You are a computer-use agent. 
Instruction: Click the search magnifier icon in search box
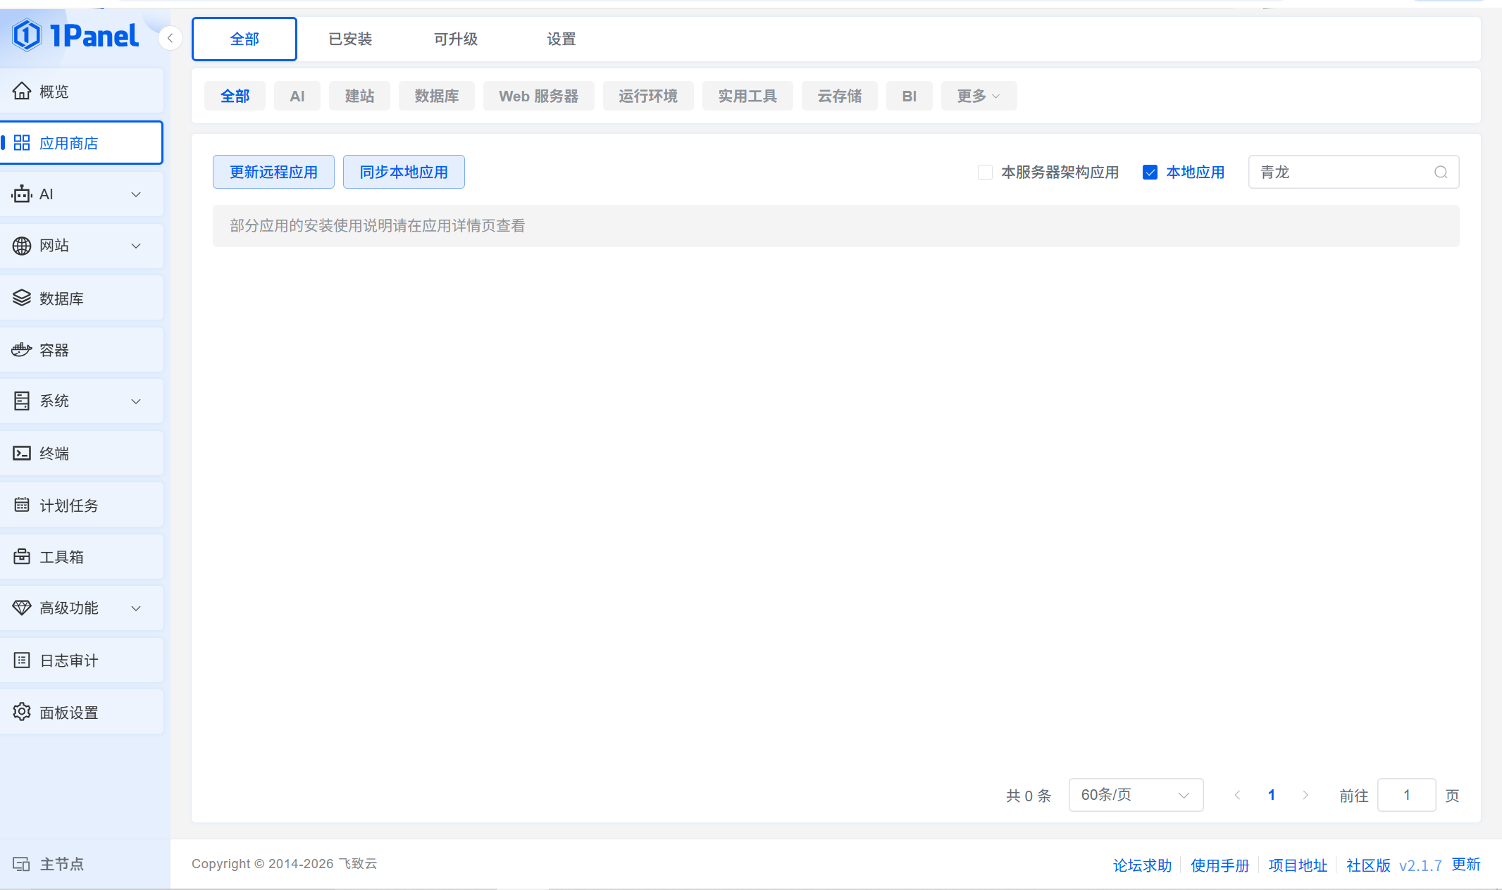(1441, 173)
